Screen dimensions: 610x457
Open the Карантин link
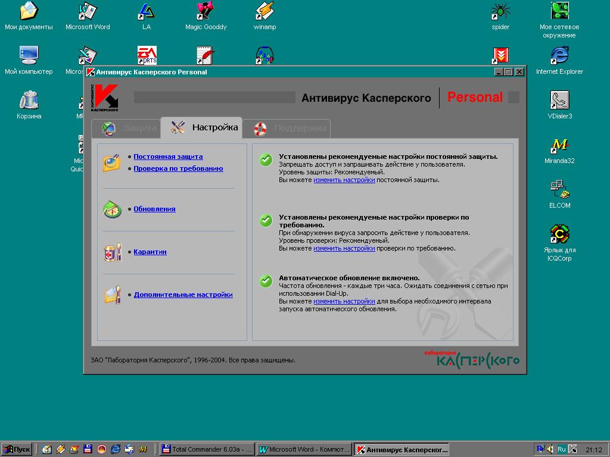point(150,252)
